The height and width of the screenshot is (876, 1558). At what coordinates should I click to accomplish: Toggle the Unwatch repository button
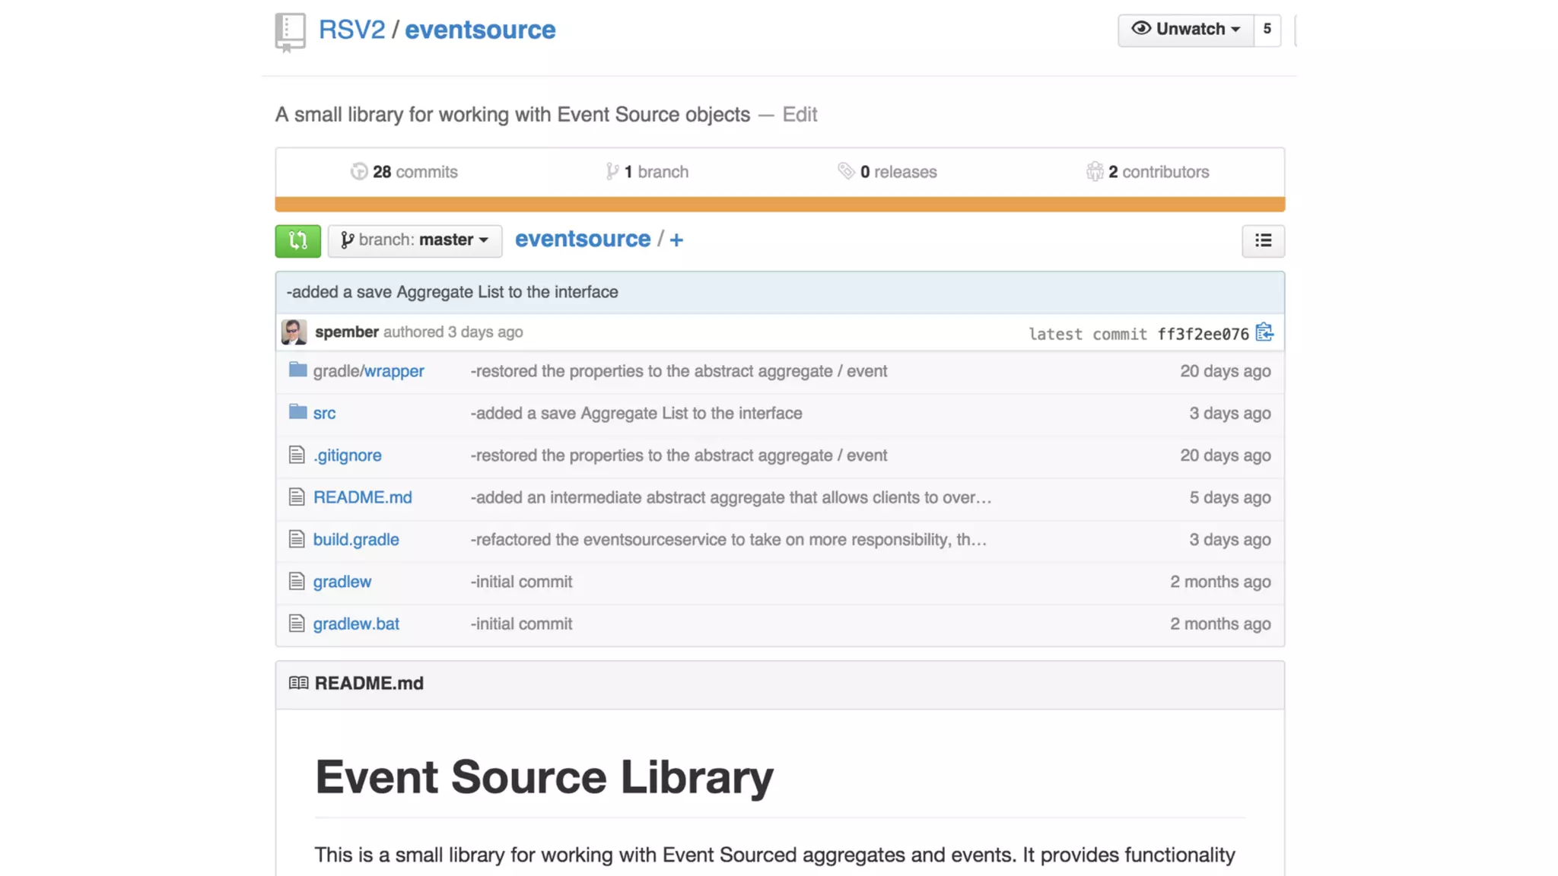pos(1185,29)
